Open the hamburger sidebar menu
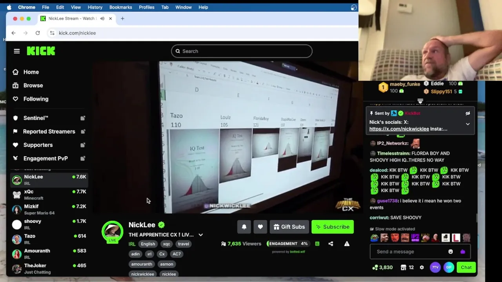 click(16, 51)
